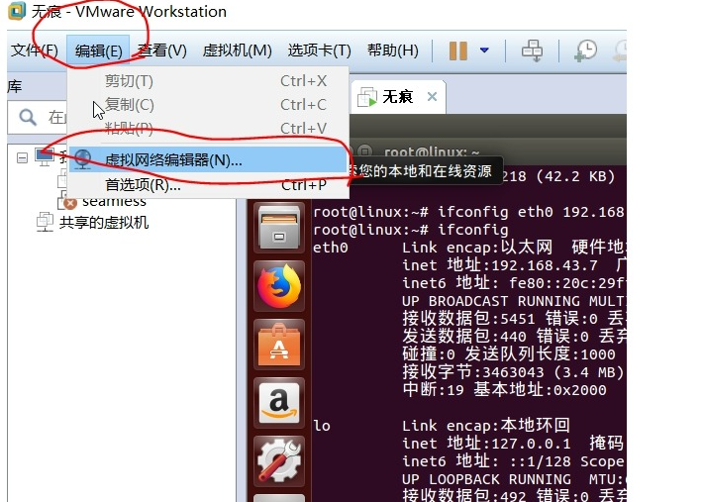Open System Settings gear-wrench icon
Image resolution: width=703 pixels, height=502 pixels.
point(279,461)
